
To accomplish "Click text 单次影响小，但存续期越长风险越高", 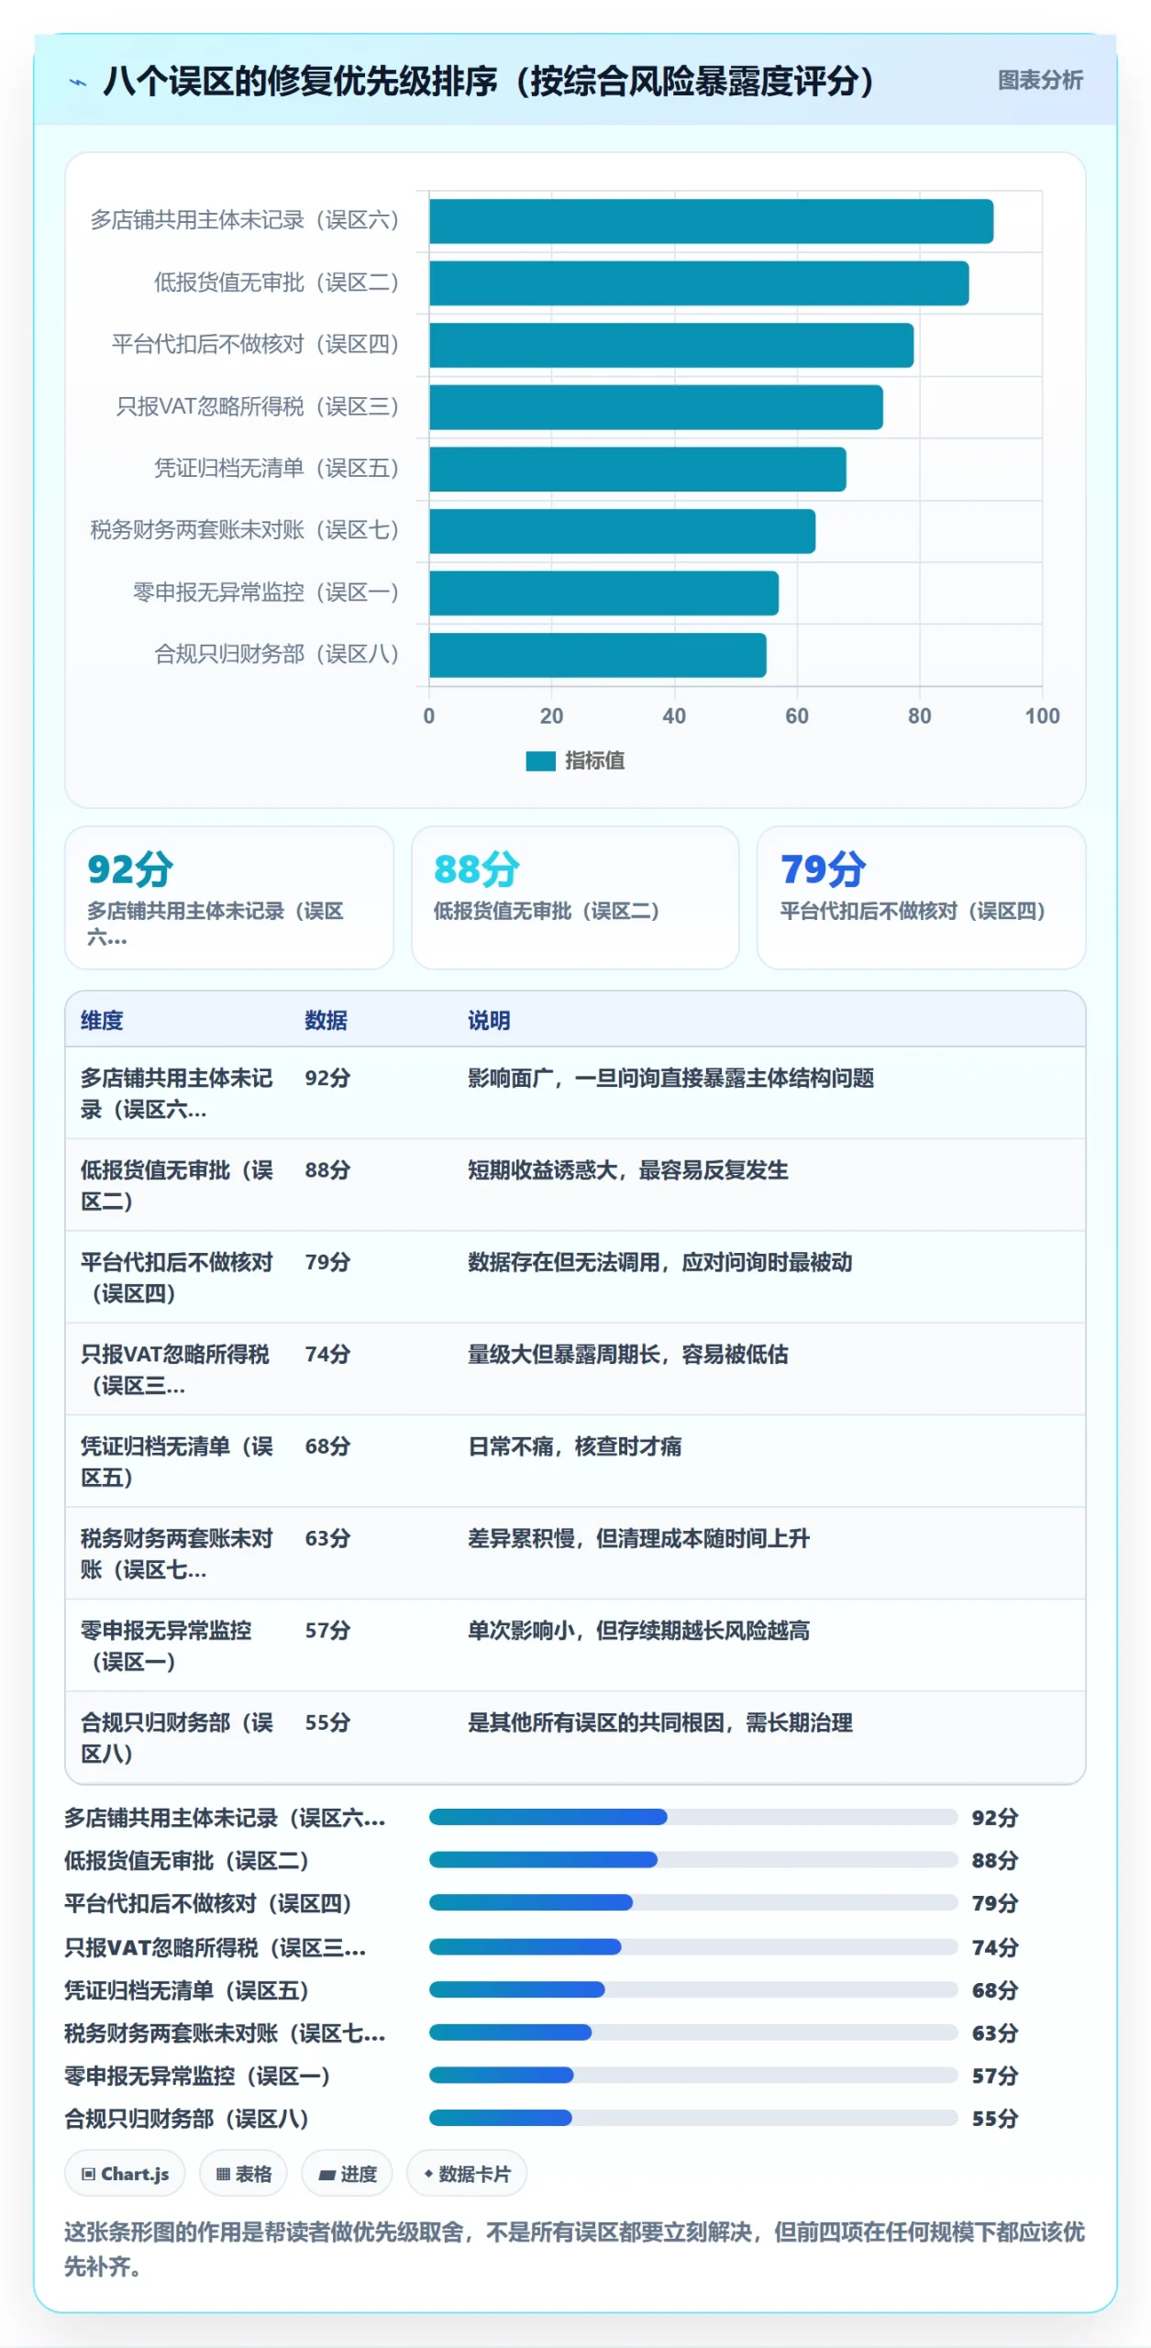I will 639,1630.
